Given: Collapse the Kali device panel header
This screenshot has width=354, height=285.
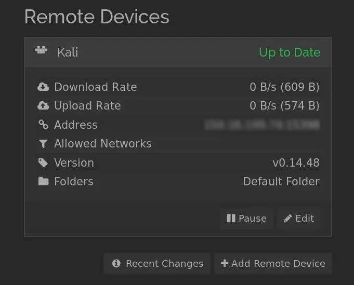Looking at the screenshot, I should coord(178,52).
